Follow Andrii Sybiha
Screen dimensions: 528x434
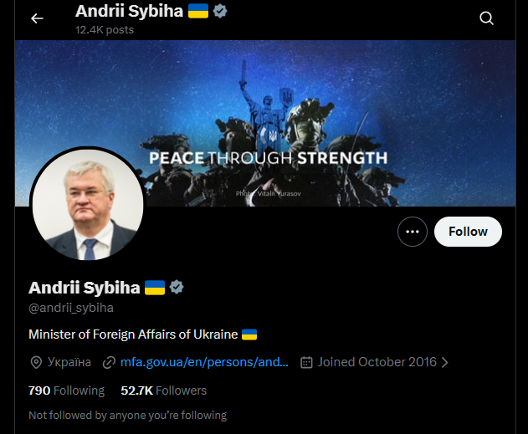click(468, 232)
